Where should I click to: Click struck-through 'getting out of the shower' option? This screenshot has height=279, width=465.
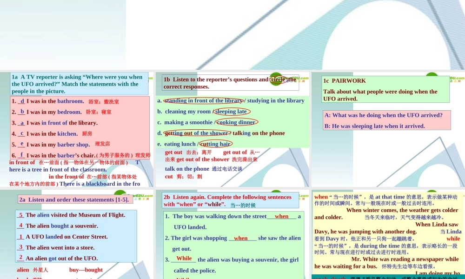pos(197,133)
